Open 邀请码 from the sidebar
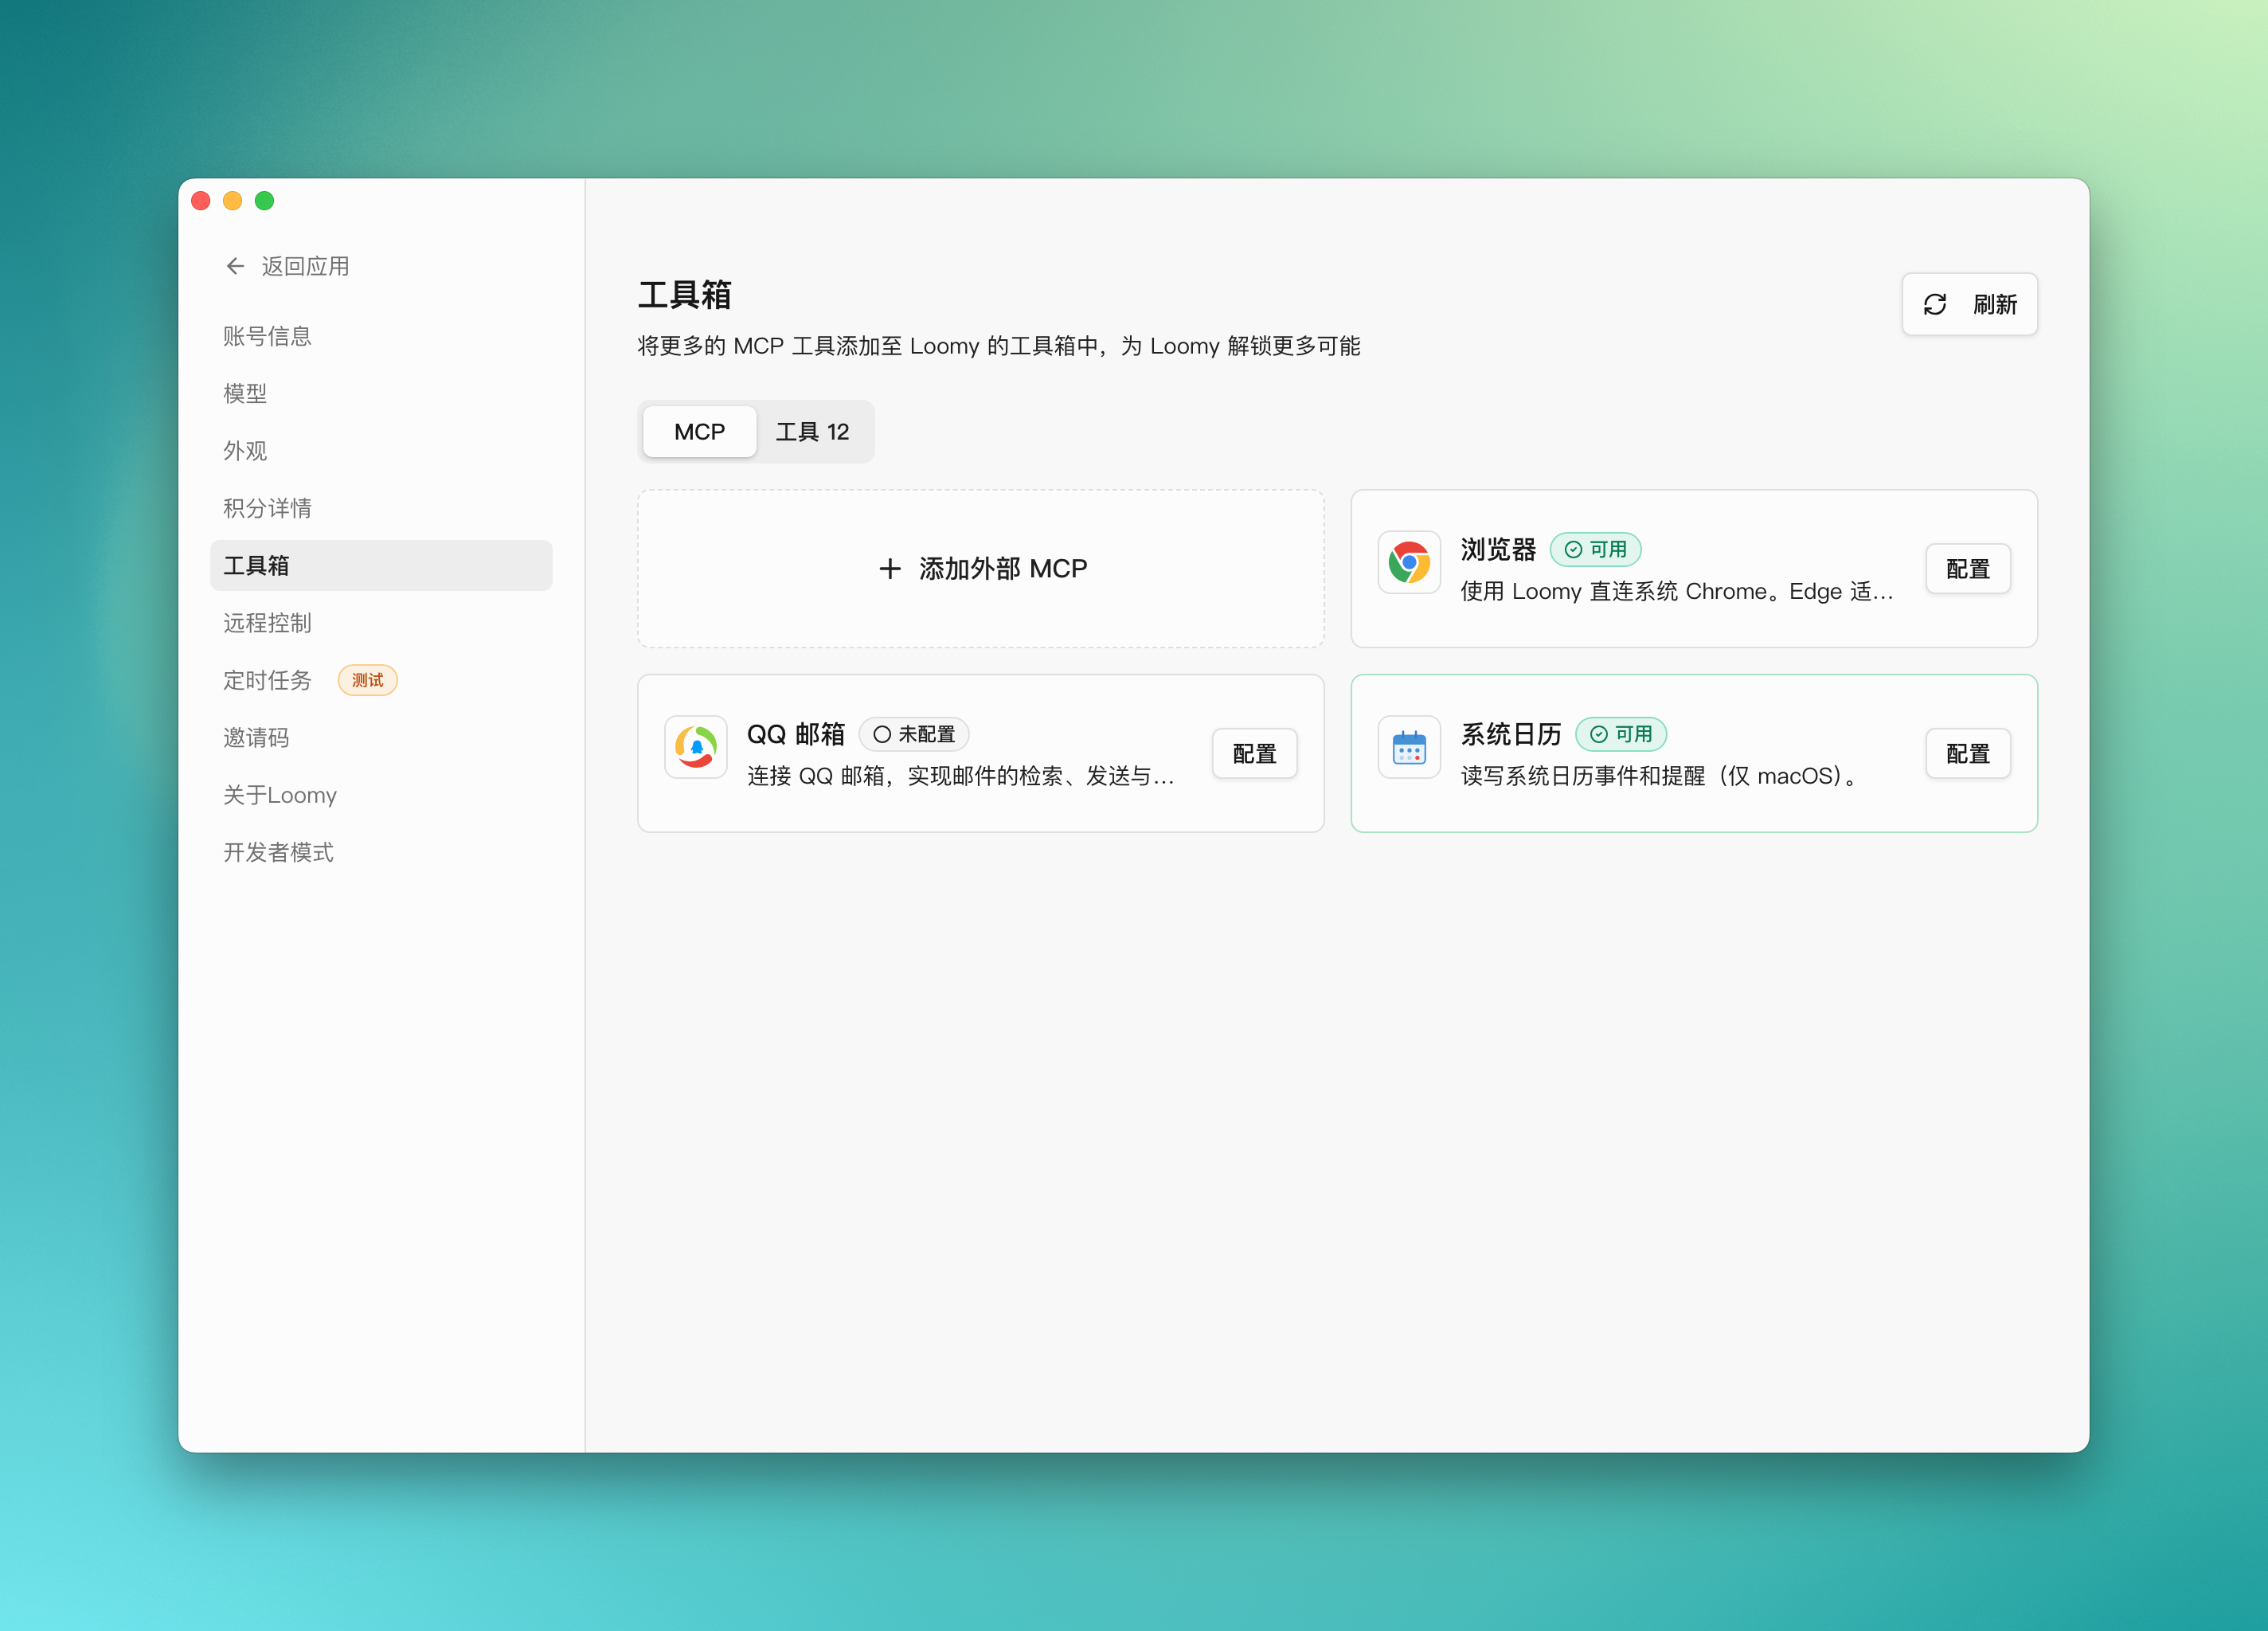This screenshot has height=1631, width=2268. [255, 737]
